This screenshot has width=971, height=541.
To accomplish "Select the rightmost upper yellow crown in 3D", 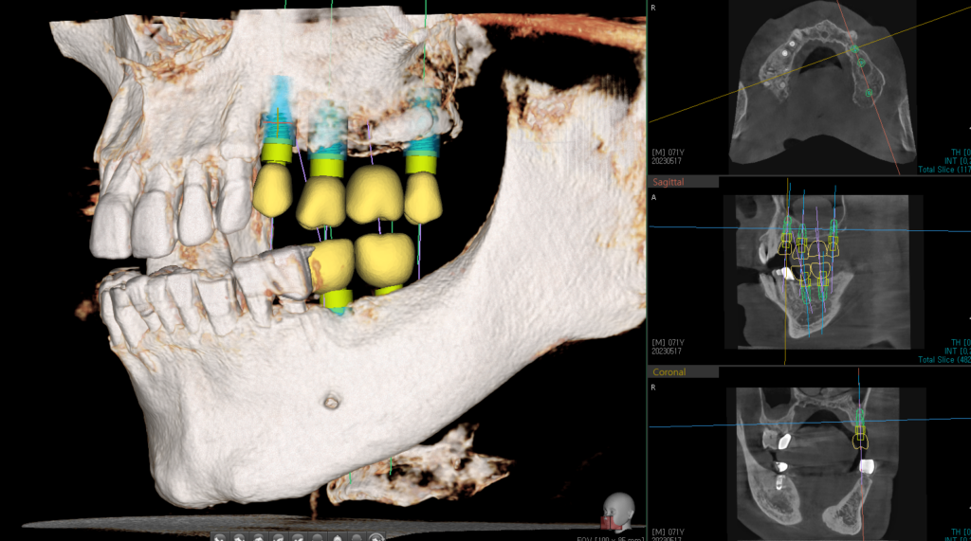I will tap(422, 198).
